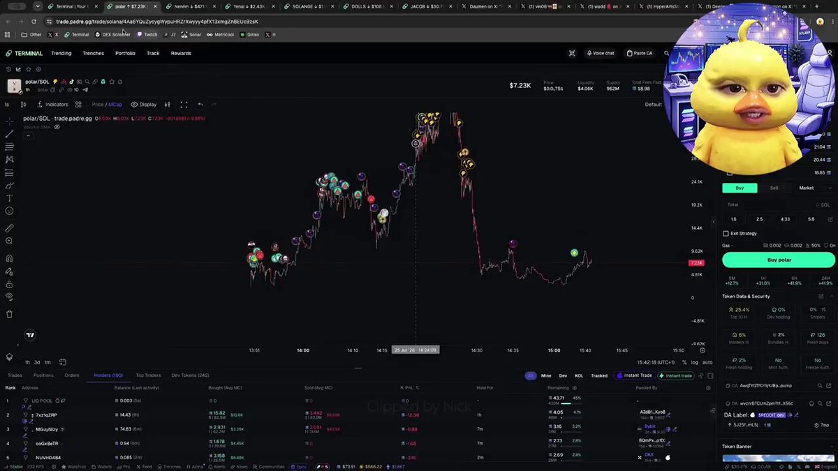The height and width of the screenshot is (471, 838).
Task: Collapse the Token Banner section
Action: pyautogui.click(x=830, y=446)
